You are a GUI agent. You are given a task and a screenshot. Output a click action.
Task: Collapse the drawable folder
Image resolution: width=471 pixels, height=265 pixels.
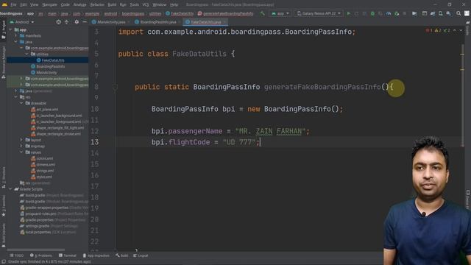[21, 103]
